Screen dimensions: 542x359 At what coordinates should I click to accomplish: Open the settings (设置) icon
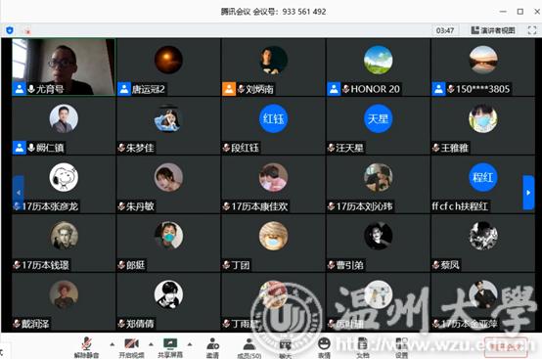pos(401,347)
